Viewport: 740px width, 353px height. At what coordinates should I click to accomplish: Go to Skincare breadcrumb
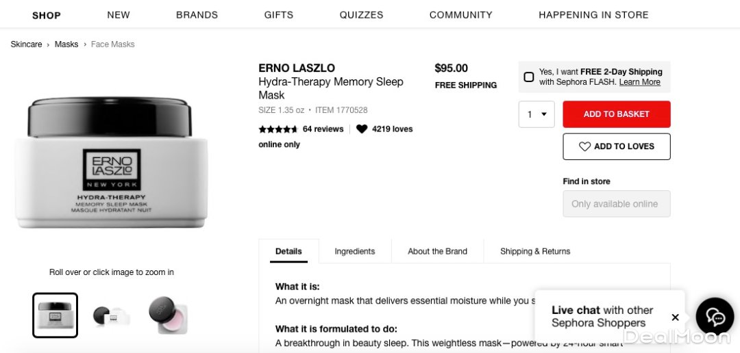(26, 44)
